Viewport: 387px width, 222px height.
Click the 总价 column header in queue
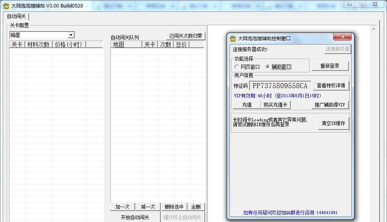click(x=182, y=44)
